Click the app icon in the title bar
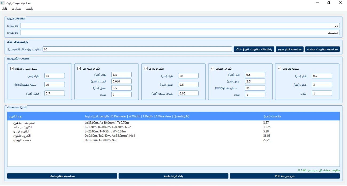 pos(2,3)
